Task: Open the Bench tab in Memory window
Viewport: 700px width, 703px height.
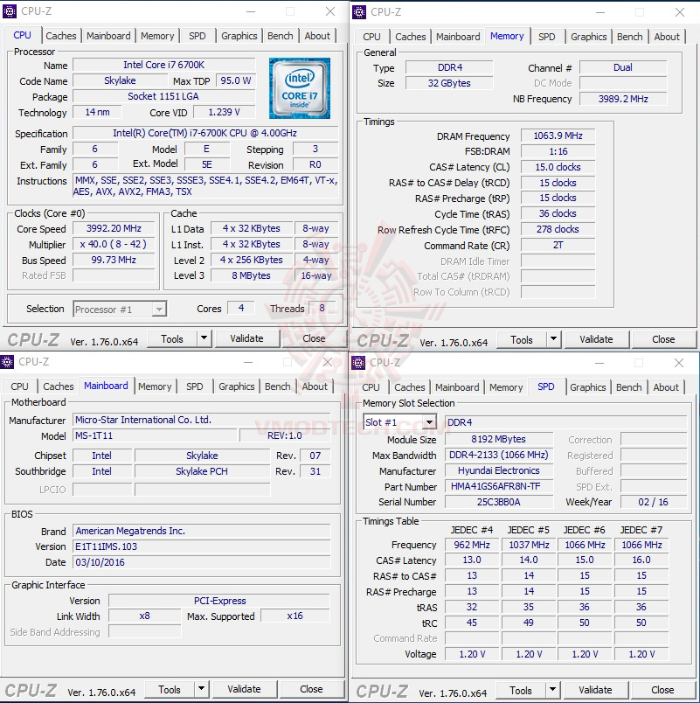Action: coord(629,37)
